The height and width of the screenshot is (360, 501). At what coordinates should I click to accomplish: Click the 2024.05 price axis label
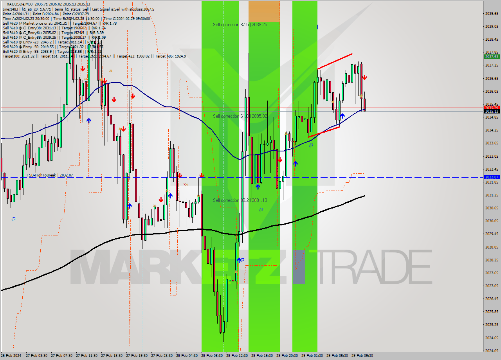pos(491,351)
